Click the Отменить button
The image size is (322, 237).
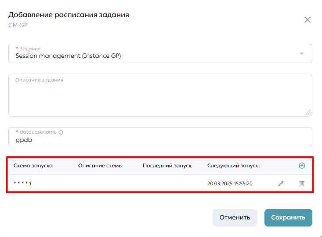coord(235,217)
